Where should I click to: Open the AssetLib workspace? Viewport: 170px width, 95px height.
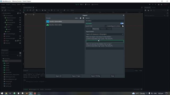coord(95,4)
